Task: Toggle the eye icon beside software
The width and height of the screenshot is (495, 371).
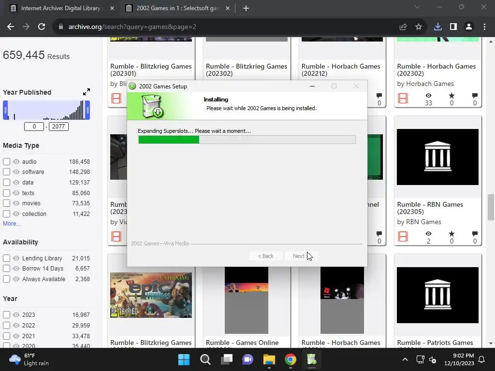Action: (x=16, y=172)
